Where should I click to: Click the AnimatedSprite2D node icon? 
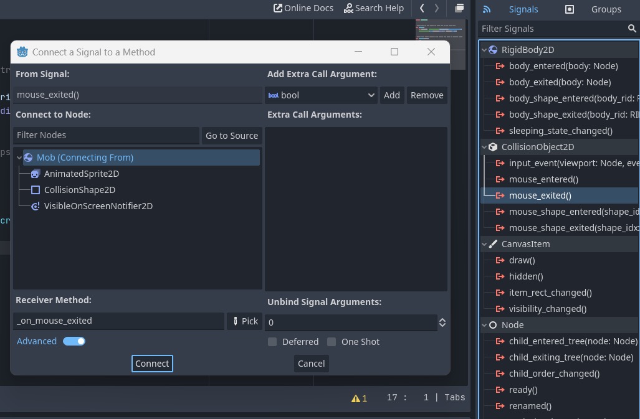tap(36, 174)
